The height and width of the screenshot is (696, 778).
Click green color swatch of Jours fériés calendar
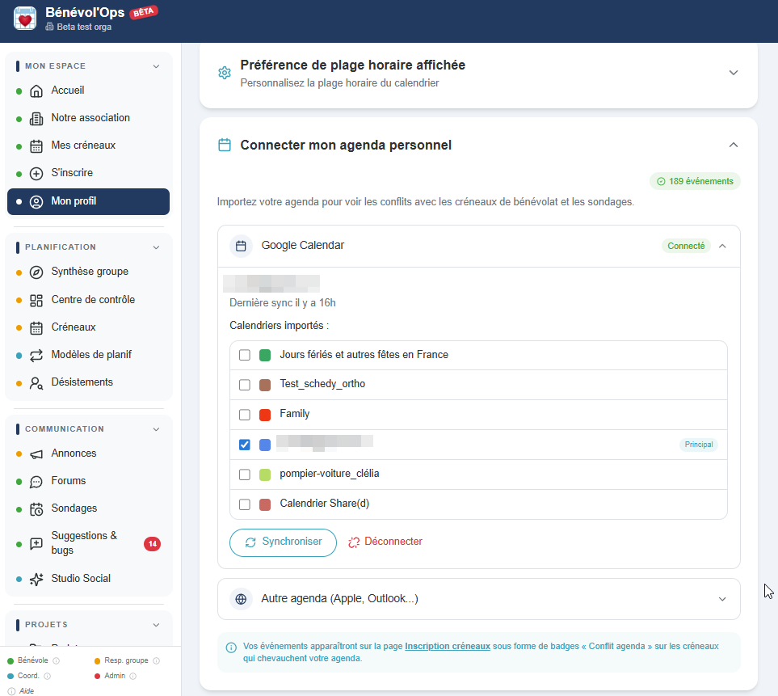[265, 355]
